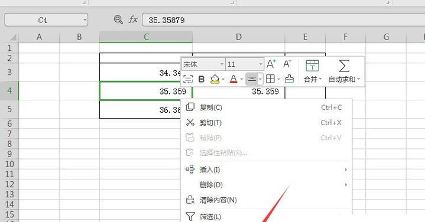Select column F header
425x222 pixels.
pos(345,37)
